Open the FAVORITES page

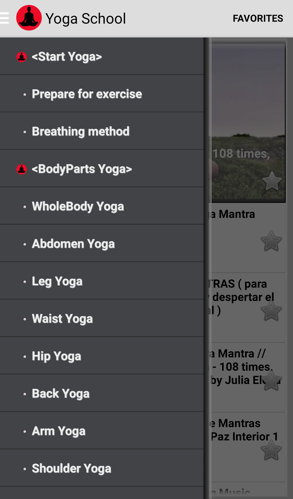point(258,18)
